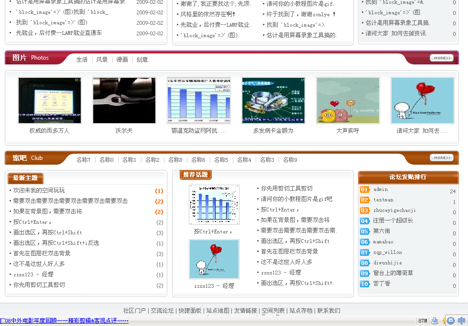Click the 按Ctrl+Enter caption under chart thumbnail
Screen dimensions: 468x326
click(x=213, y=231)
